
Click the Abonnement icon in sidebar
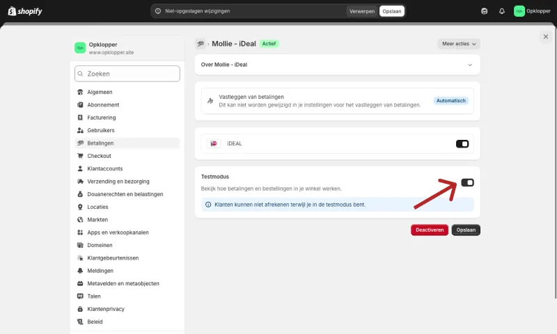coord(80,104)
